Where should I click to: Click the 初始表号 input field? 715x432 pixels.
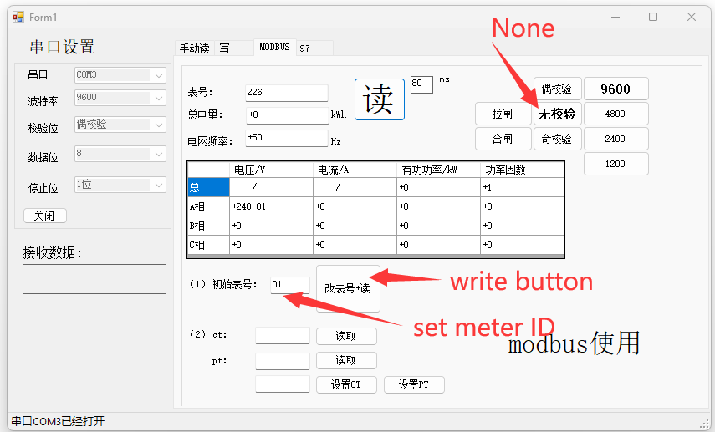coord(289,285)
